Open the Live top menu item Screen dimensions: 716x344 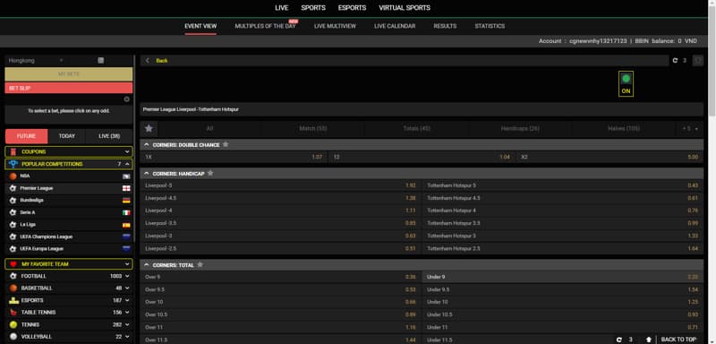pos(282,8)
